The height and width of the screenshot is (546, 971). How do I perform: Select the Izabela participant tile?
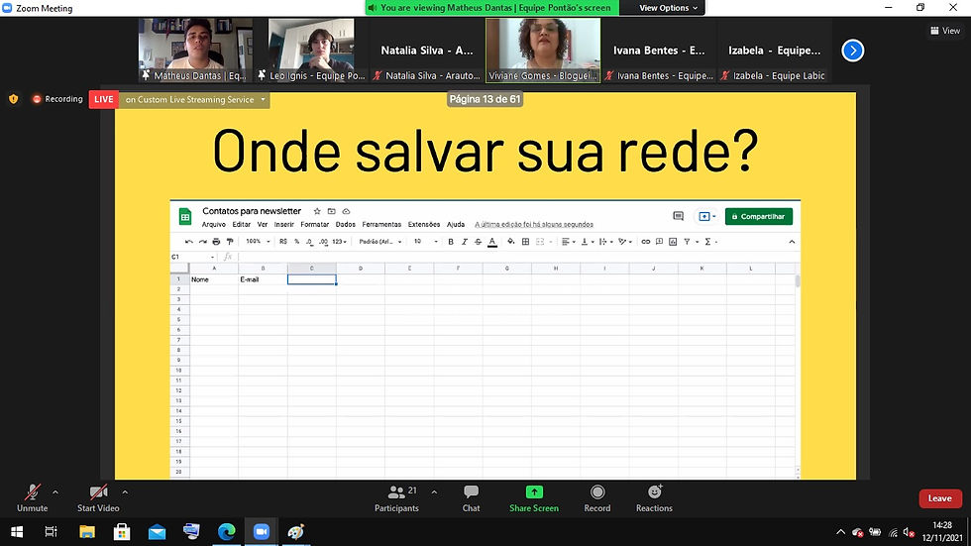pos(775,51)
